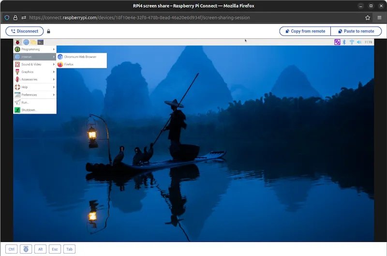The width and height of the screenshot is (387, 256).
Task: Bookmark this page with the star icon
Action: (x=368, y=17)
